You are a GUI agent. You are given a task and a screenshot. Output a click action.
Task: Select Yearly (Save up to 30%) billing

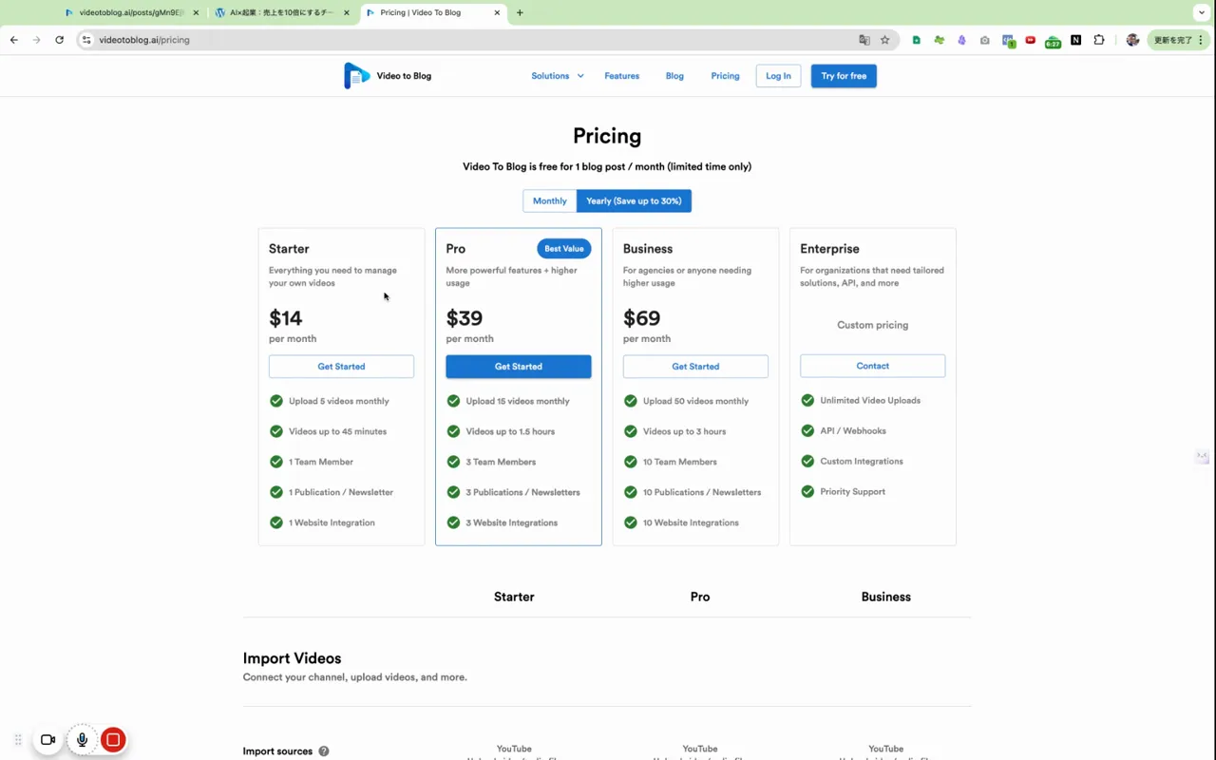coord(634,200)
